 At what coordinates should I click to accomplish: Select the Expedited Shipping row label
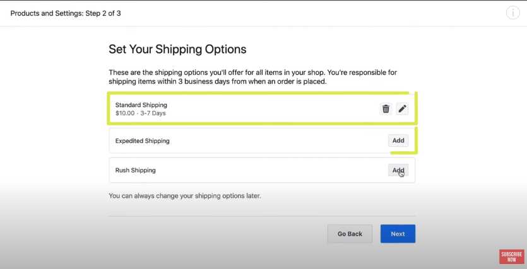click(x=143, y=141)
